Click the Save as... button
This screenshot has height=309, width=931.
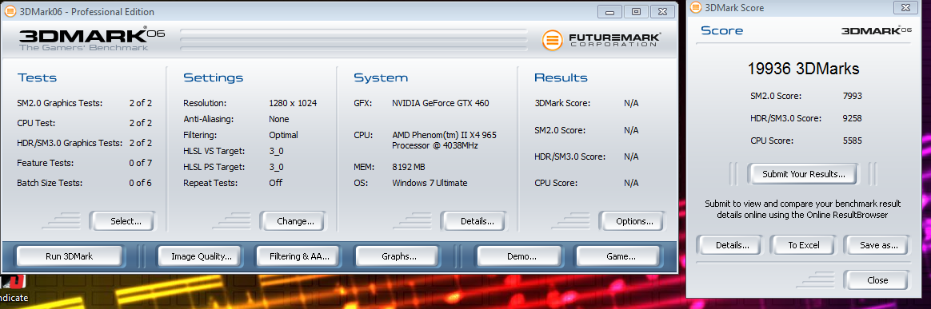(877, 245)
